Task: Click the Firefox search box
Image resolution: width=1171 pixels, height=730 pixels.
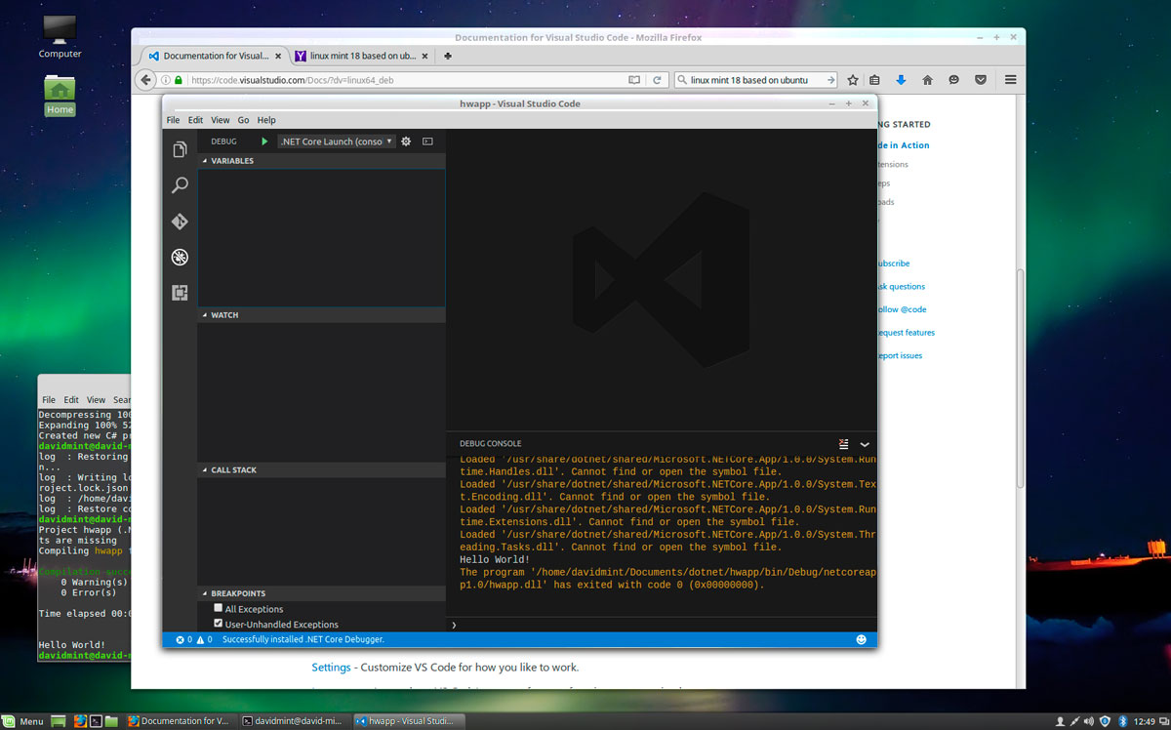Action: pyautogui.click(x=756, y=80)
